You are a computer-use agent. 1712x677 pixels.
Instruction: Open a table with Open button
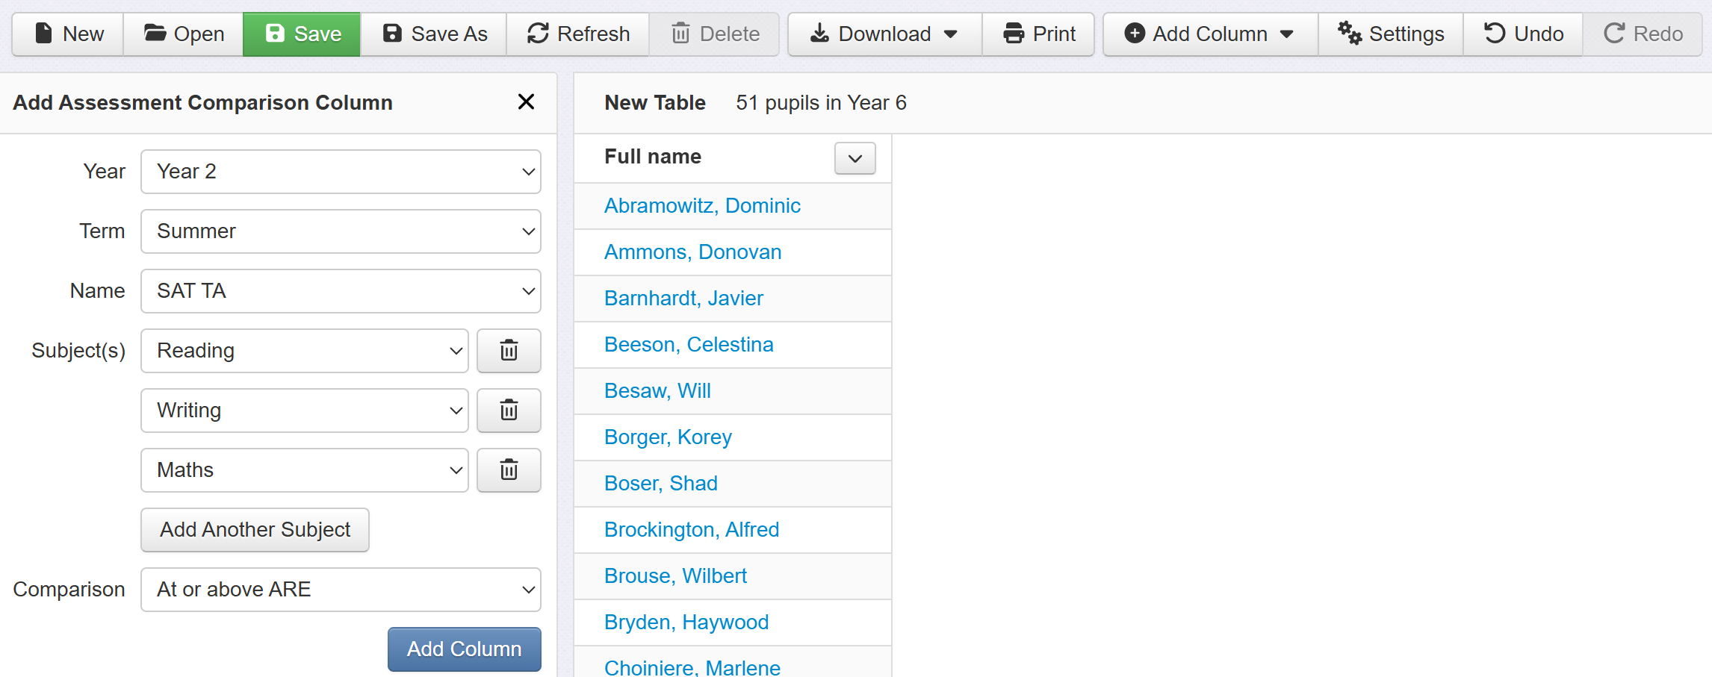pyautogui.click(x=184, y=34)
